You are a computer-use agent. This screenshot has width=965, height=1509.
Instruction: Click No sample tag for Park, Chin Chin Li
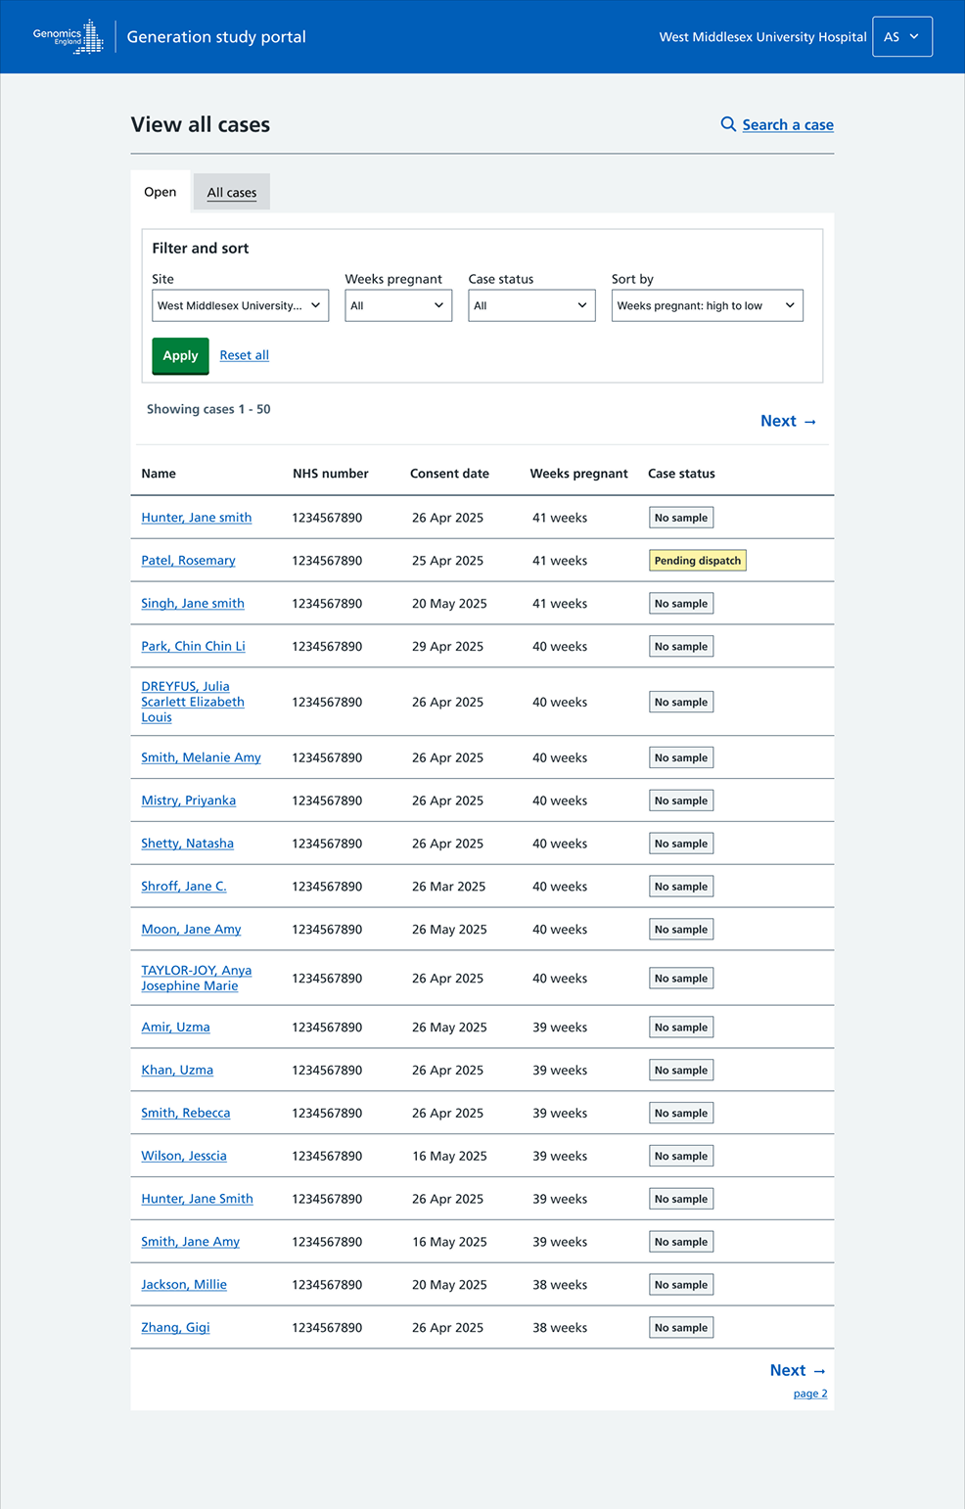(681, 647)
